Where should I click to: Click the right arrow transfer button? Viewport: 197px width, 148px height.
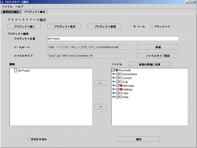100,107
